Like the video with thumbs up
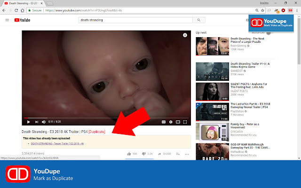 pyautogui.click(x=132, y=154)
